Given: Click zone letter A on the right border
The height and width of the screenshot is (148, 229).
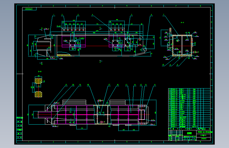Looking at the screenshot, I should [x=212, y=11].
